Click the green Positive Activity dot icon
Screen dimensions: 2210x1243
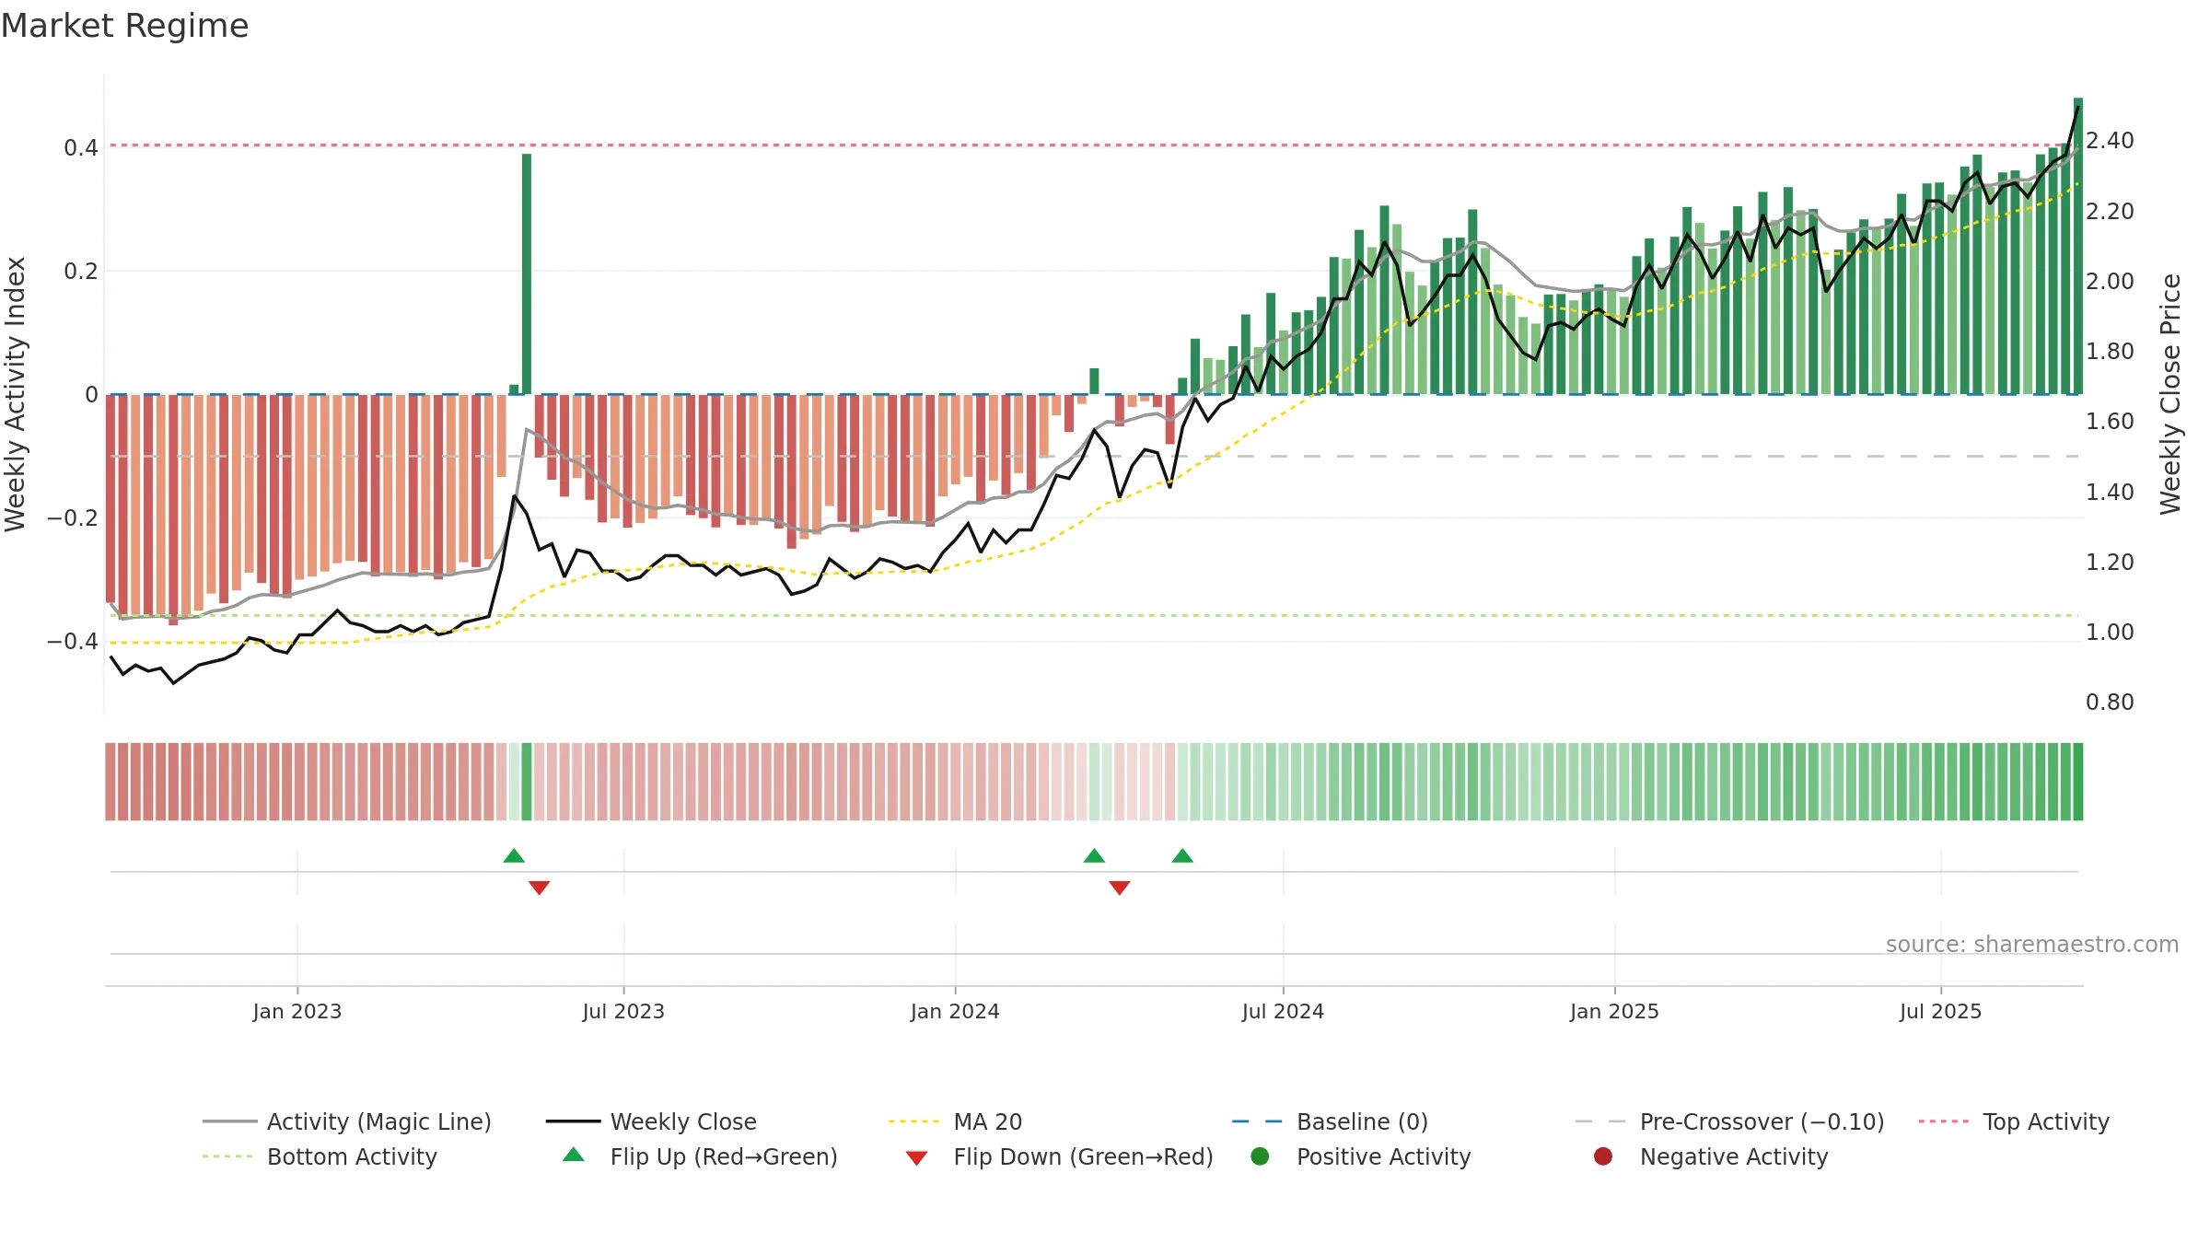pyautogui.click(x=1260, y=1156)
